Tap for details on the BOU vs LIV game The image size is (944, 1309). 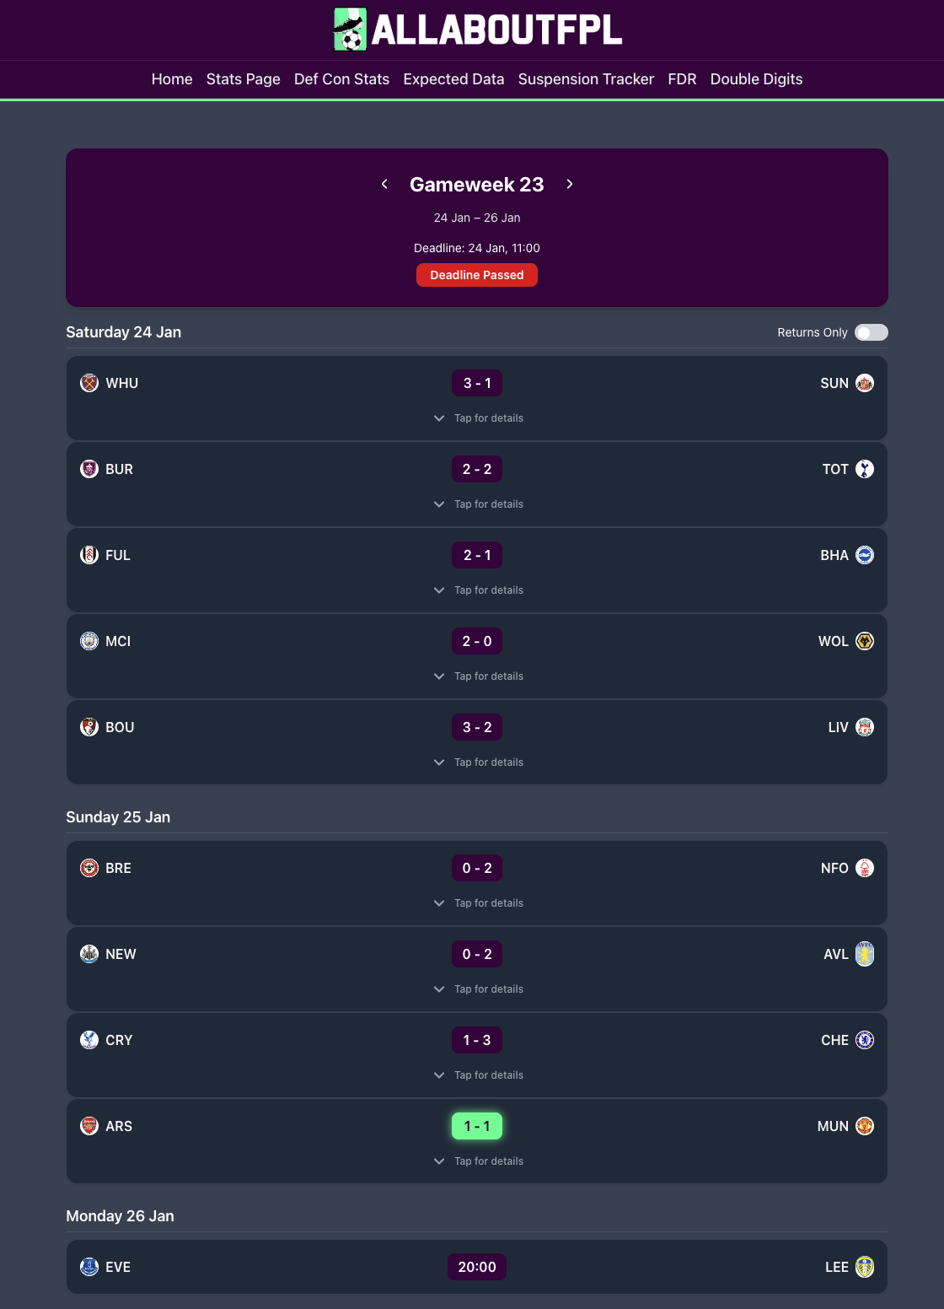477,762
